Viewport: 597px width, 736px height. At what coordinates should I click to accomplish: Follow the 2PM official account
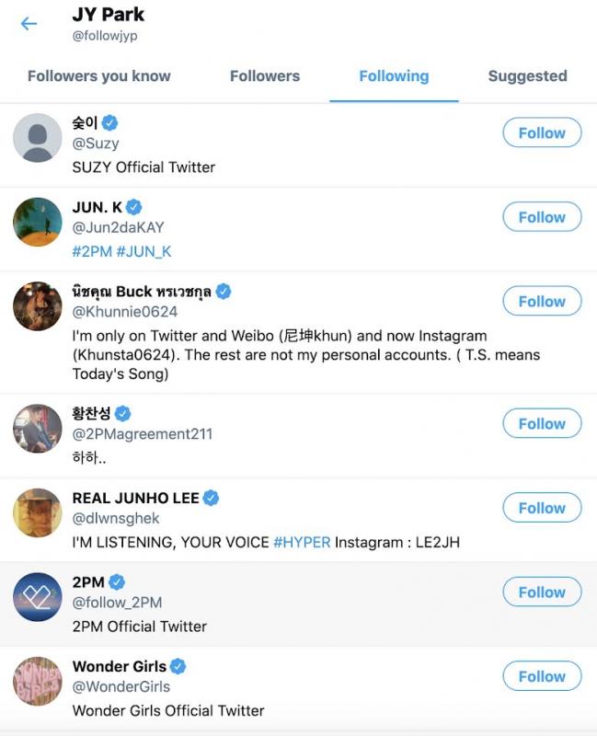541,592
